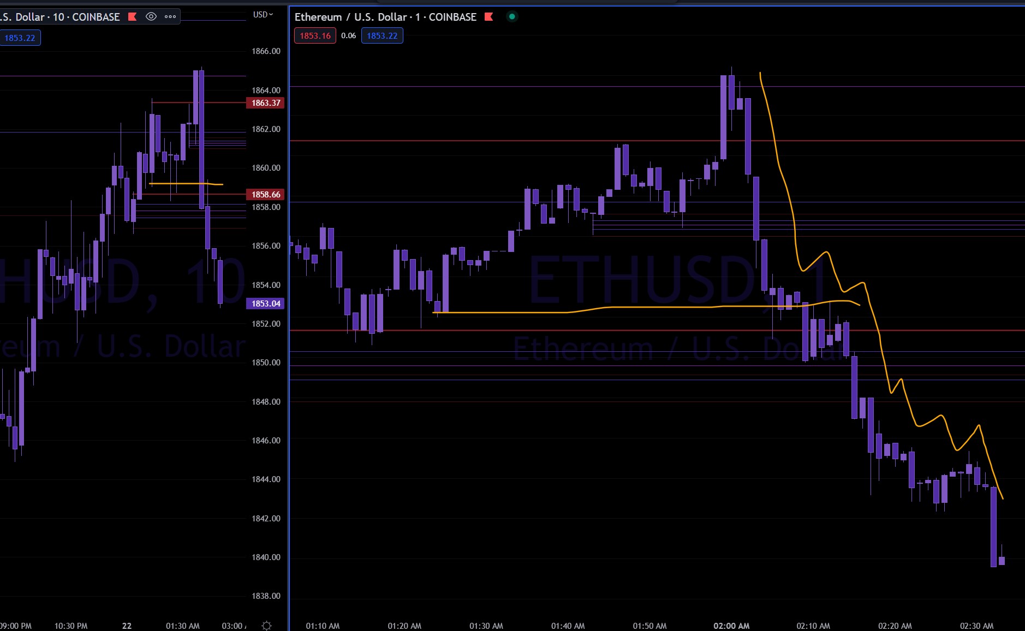
Task: Click the 1853.22 price button in the left chart
Action: click(20, 38)
